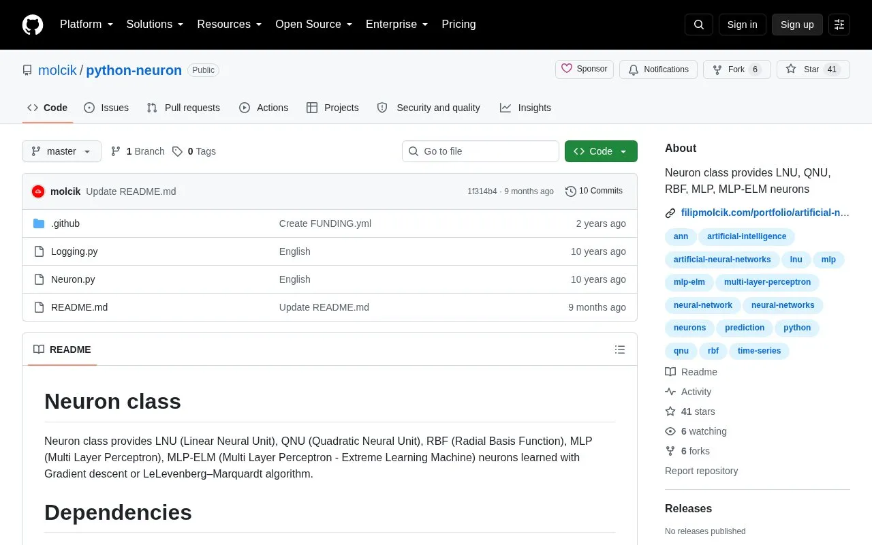The height and width of the screenshot is (545, 872).
Task: Open the GitHub homepage logo
Action: click(33, 25)
